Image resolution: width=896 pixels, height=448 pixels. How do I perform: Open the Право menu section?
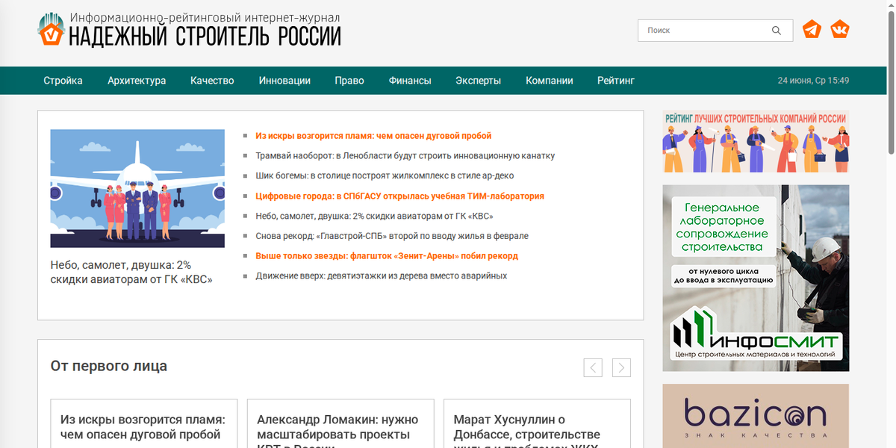tap(349, 81)
